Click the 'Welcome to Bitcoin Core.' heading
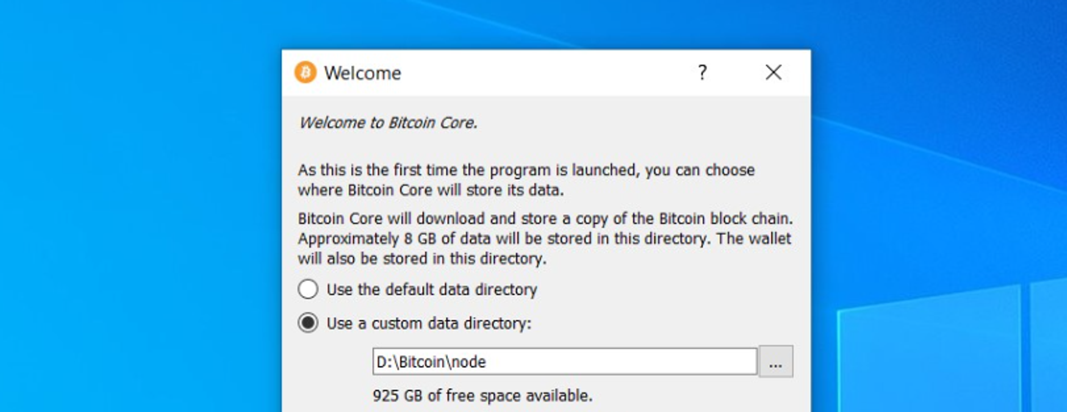The width and height of the screenshot is (1067, 412). (388, 123)
